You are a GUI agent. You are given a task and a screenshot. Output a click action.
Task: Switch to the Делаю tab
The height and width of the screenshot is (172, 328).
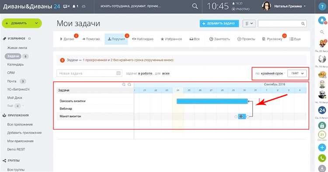(67, 39)
